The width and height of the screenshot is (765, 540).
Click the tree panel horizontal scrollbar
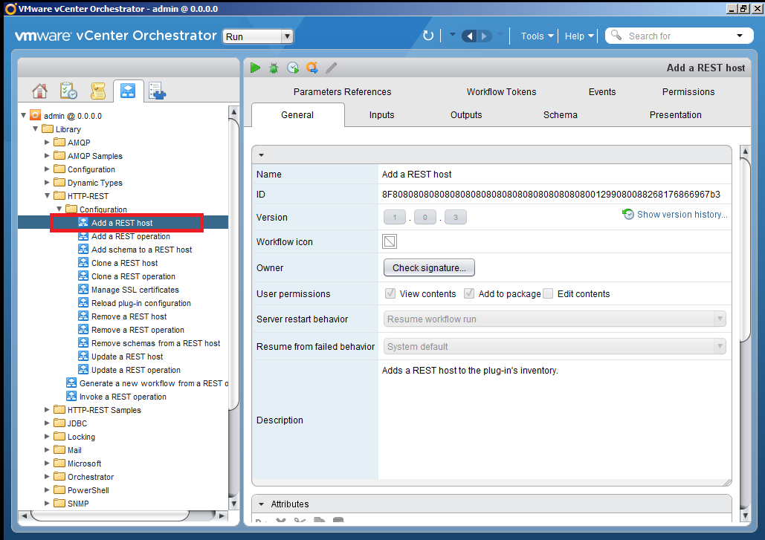110,515
